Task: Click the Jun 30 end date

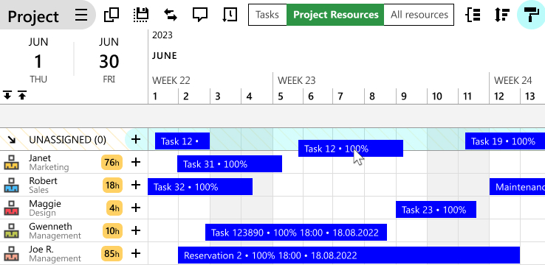Action: pyautogui.click(x=109, y=60)
